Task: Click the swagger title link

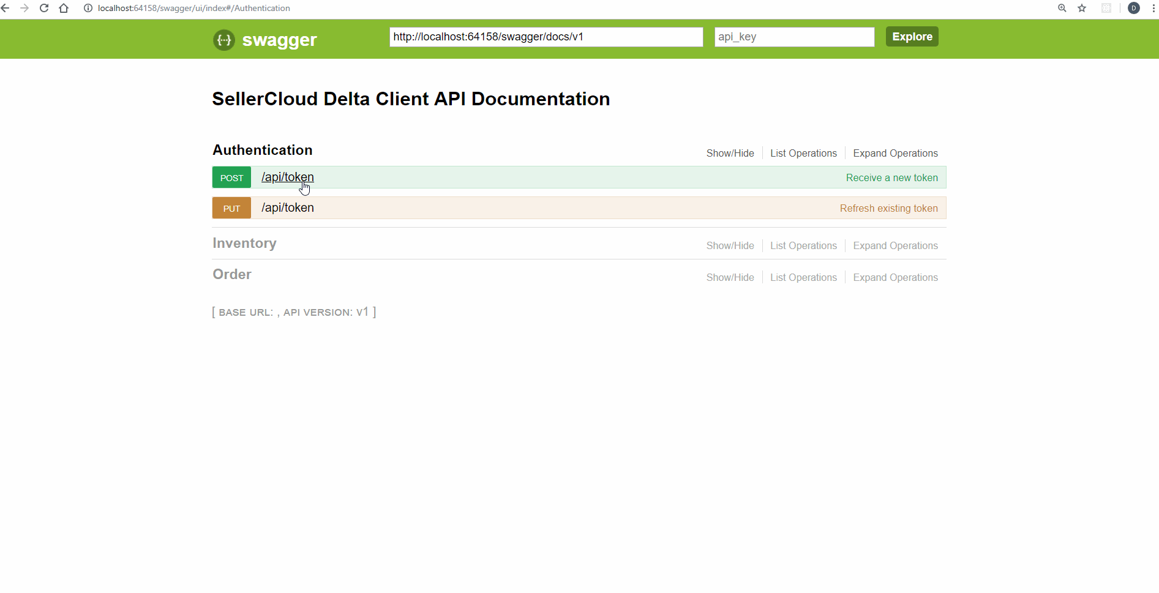Action: click(x=279, y=40)
